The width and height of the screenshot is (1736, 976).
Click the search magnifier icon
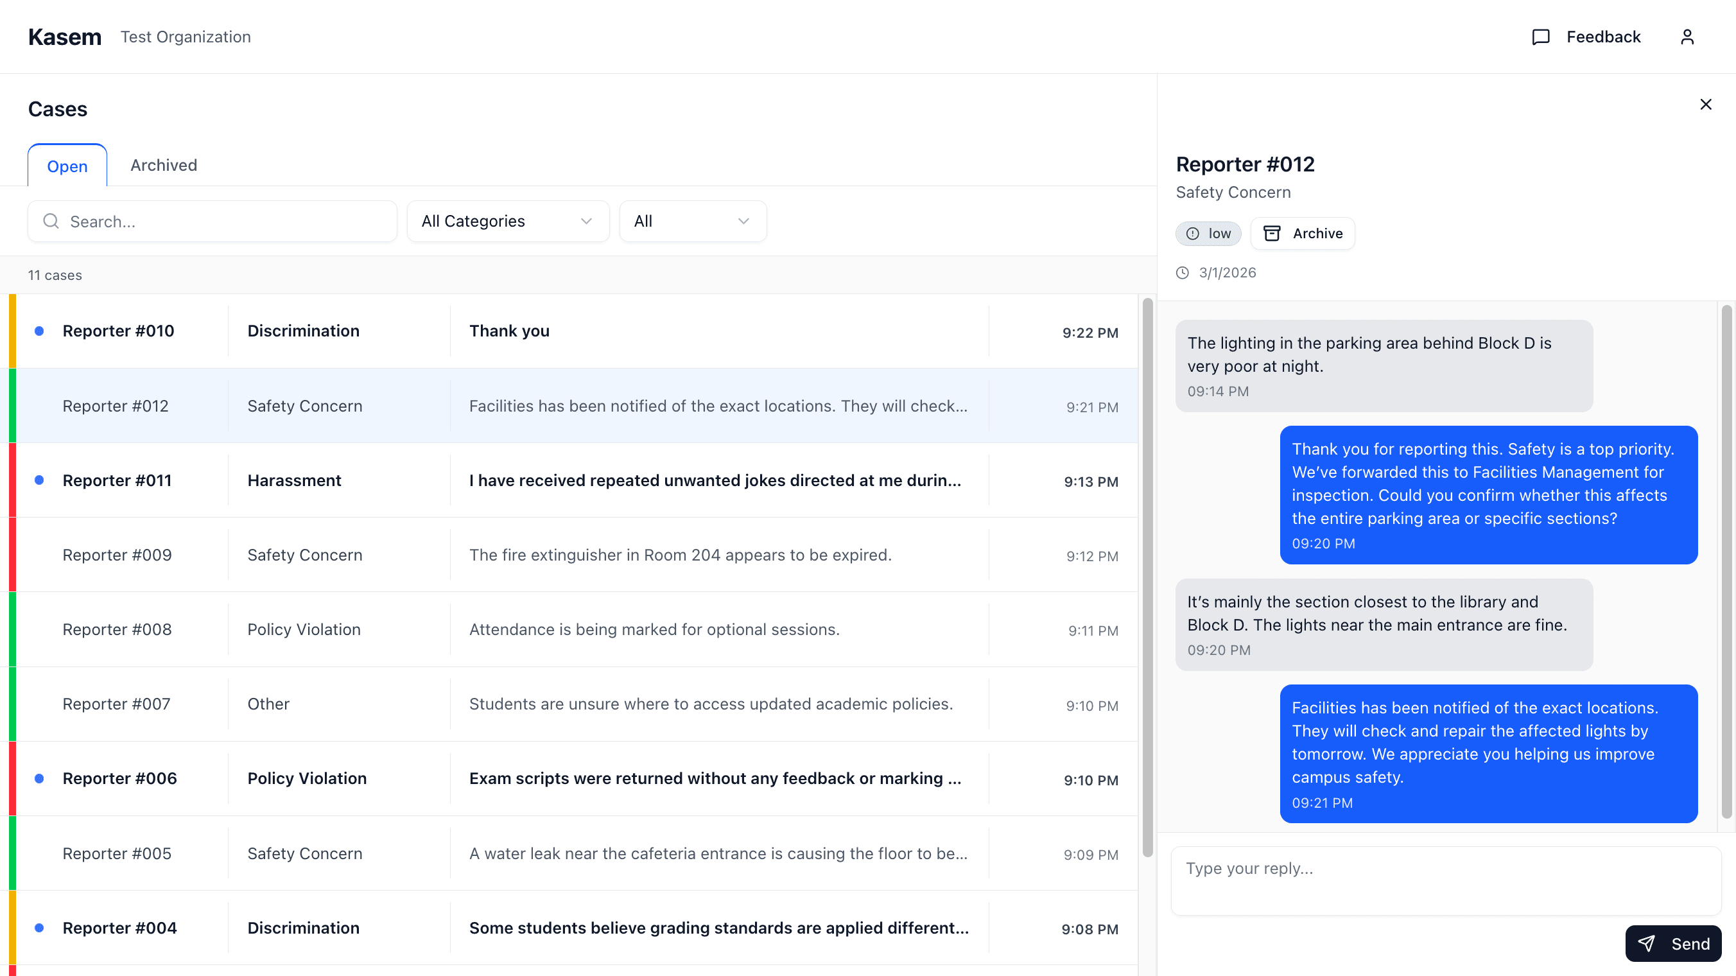coord(51,221)
